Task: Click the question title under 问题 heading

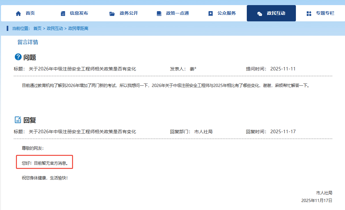Action: coord(82,69)
